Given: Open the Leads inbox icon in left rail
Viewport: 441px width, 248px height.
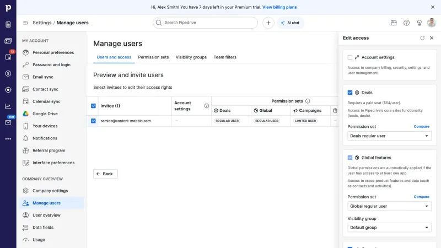Looking at the screenshot, I should pyautogui.click(x=8, y=24).
